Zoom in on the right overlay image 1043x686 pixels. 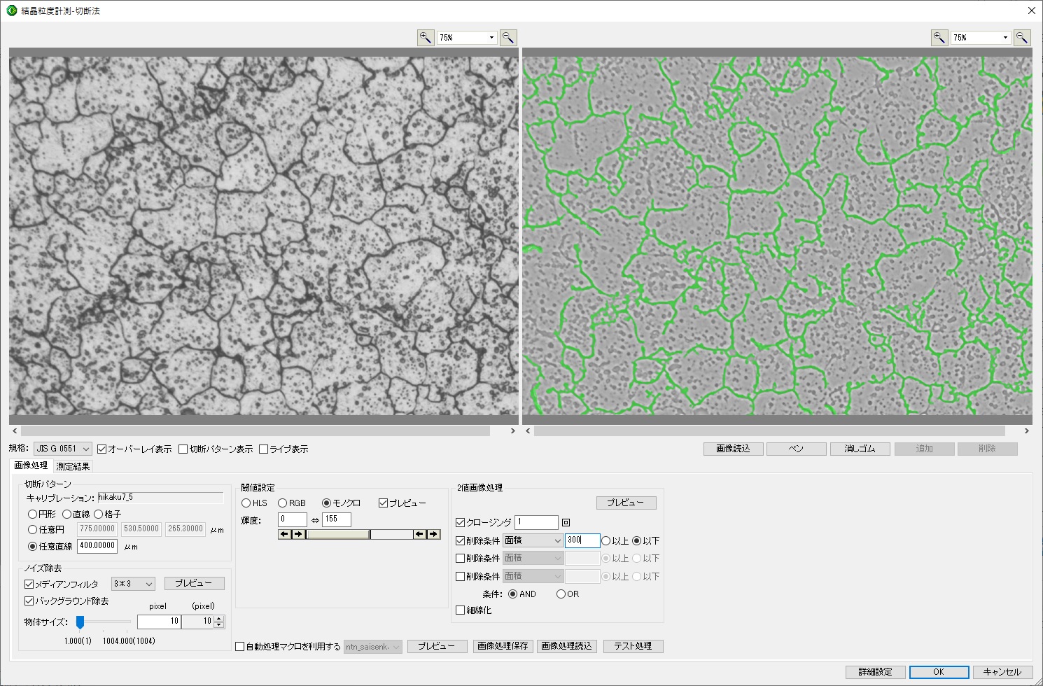939,38
